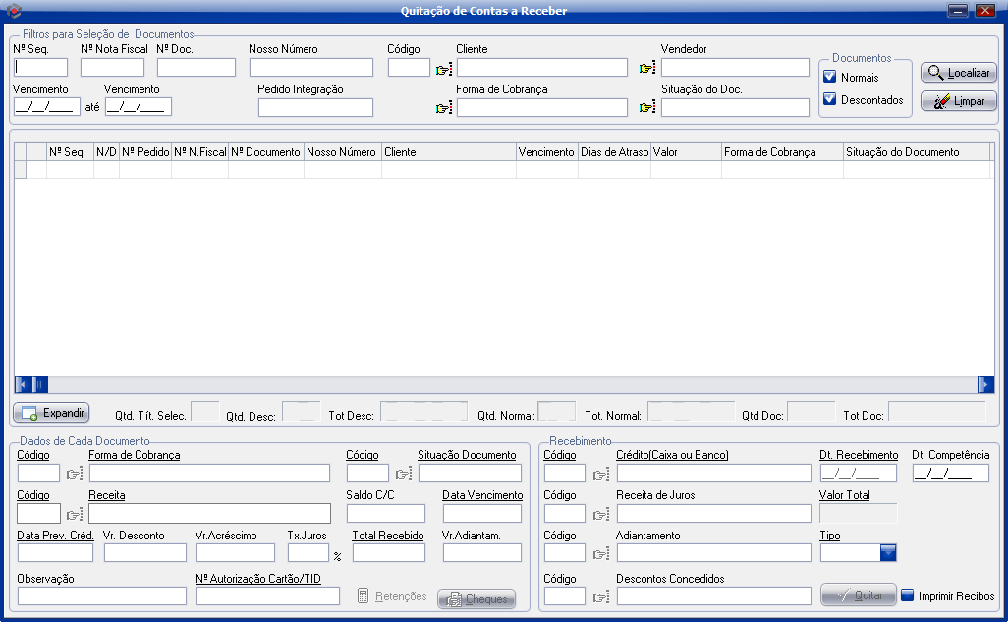Open the Tipo dropdown list
The image size is (1008, 622).
pyautogui.click(x=888, y=553)
